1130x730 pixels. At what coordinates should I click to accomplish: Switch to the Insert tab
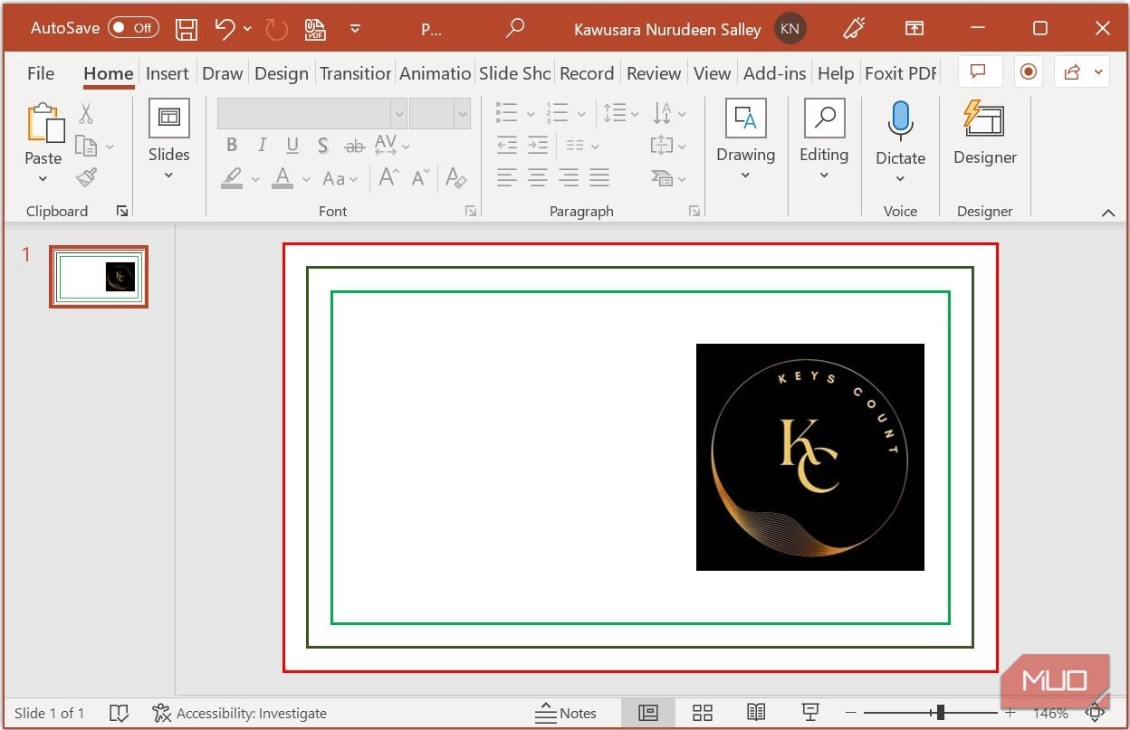(168, 73)
